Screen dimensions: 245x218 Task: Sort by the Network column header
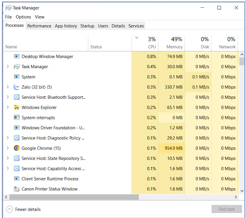[225, 43]
